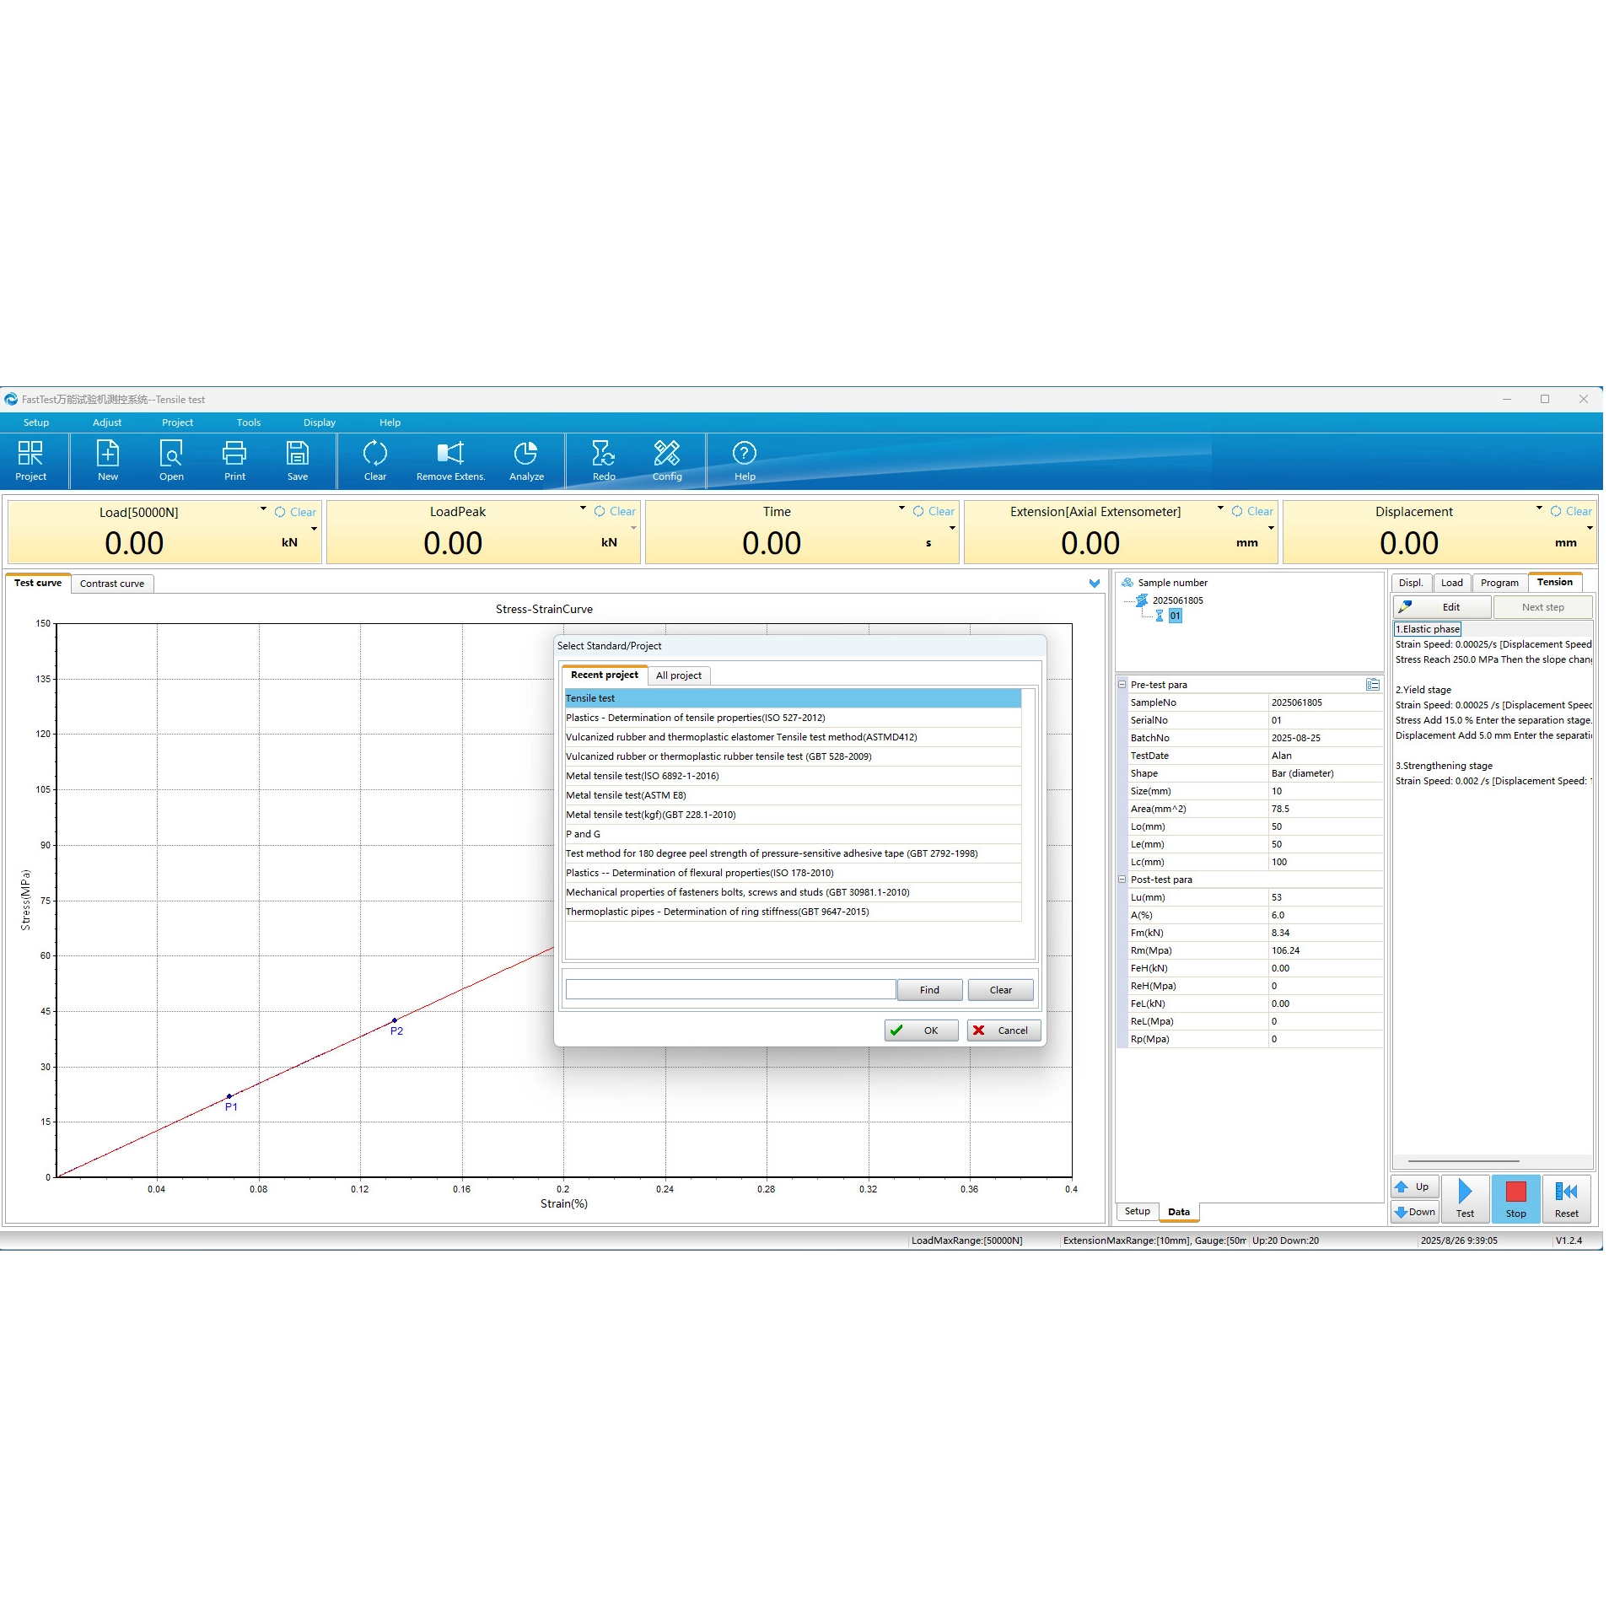Open the Config tool
This screenshot has width=1609, height=1609.
click(x=666, y=460)
